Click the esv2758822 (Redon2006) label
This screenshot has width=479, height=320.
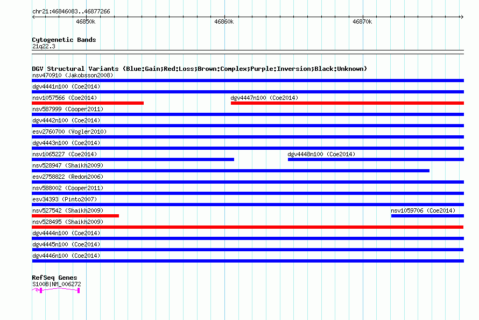[68, 177]
